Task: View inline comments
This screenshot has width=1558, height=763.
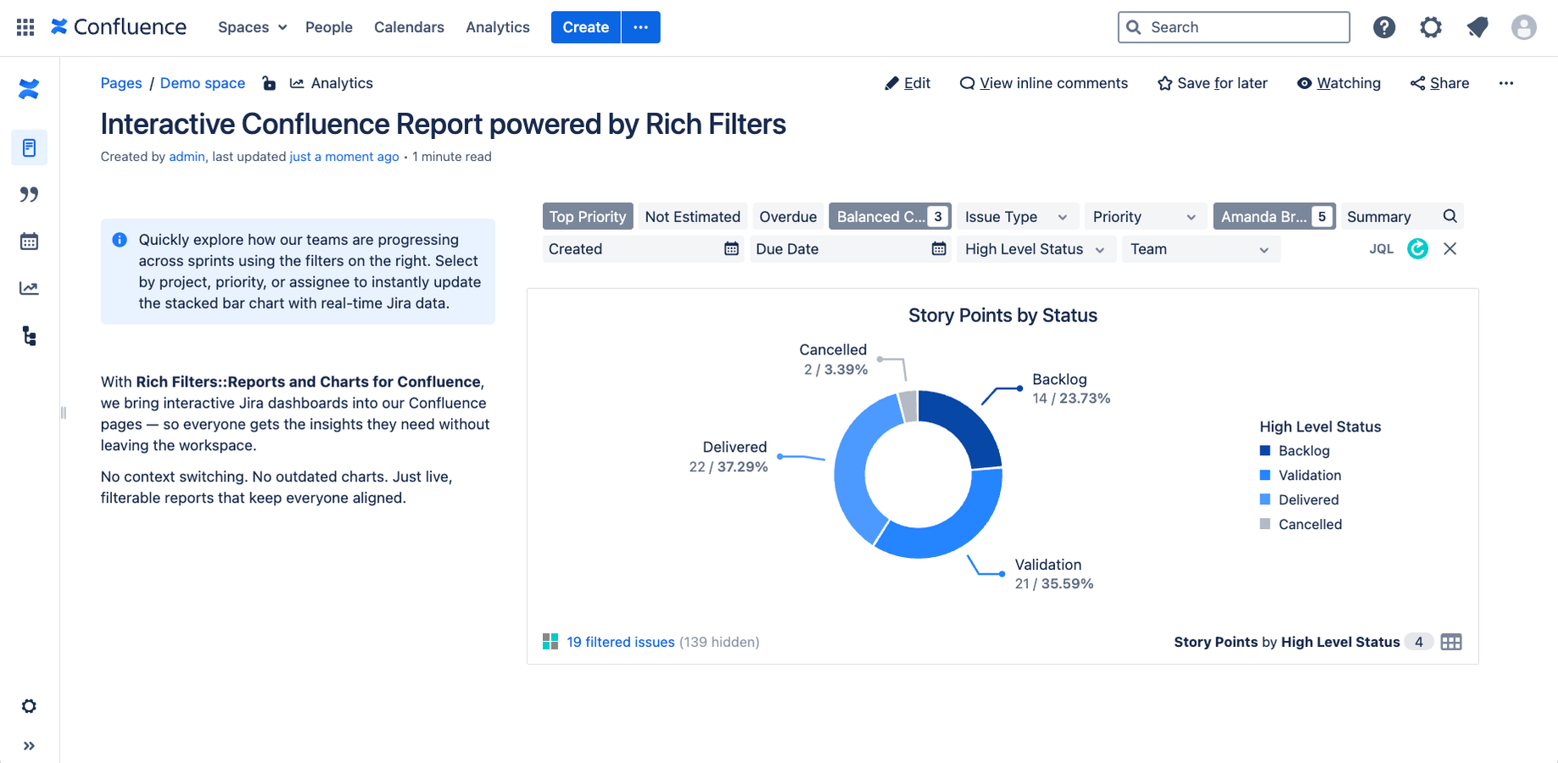Action: (1044, 83)
